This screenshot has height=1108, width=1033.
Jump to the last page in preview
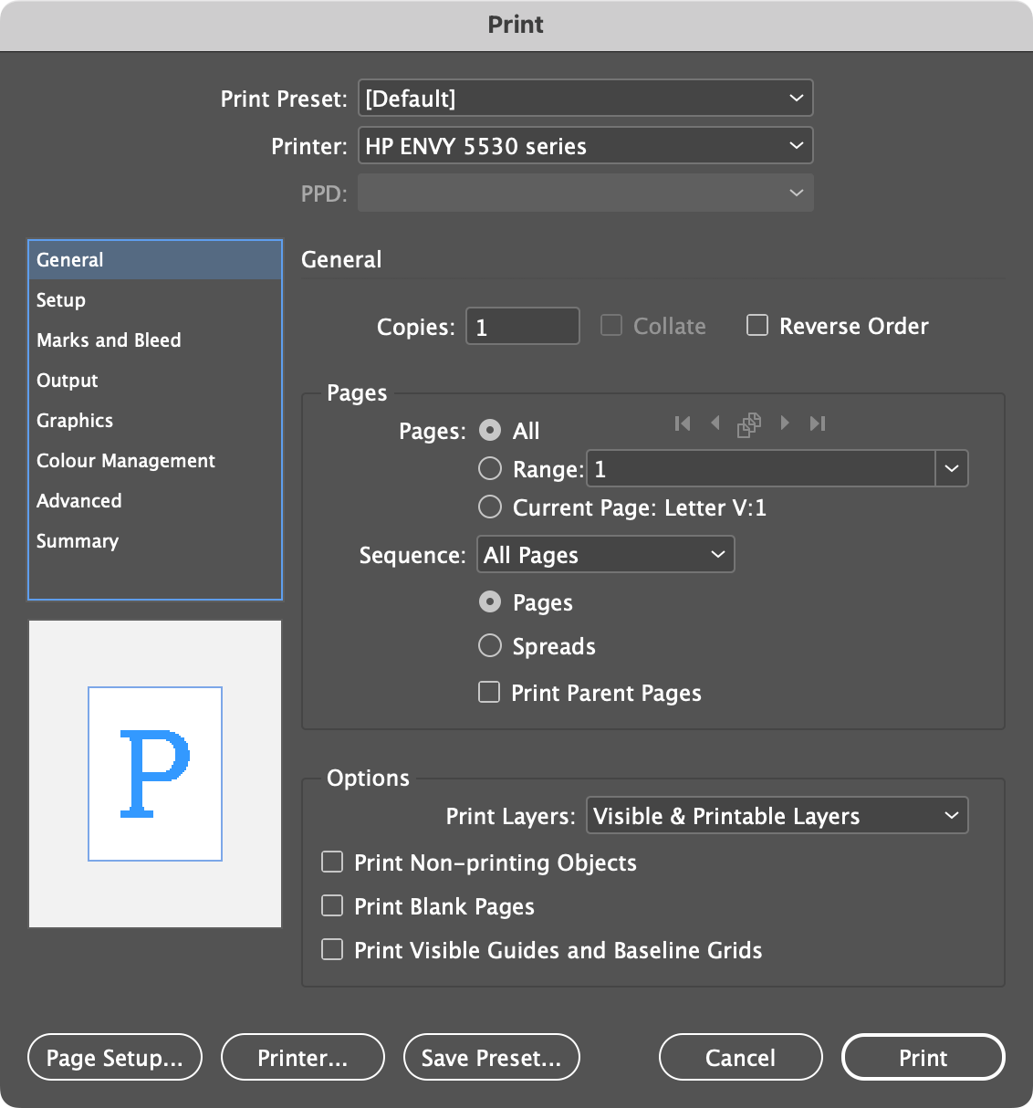(818, 423)
